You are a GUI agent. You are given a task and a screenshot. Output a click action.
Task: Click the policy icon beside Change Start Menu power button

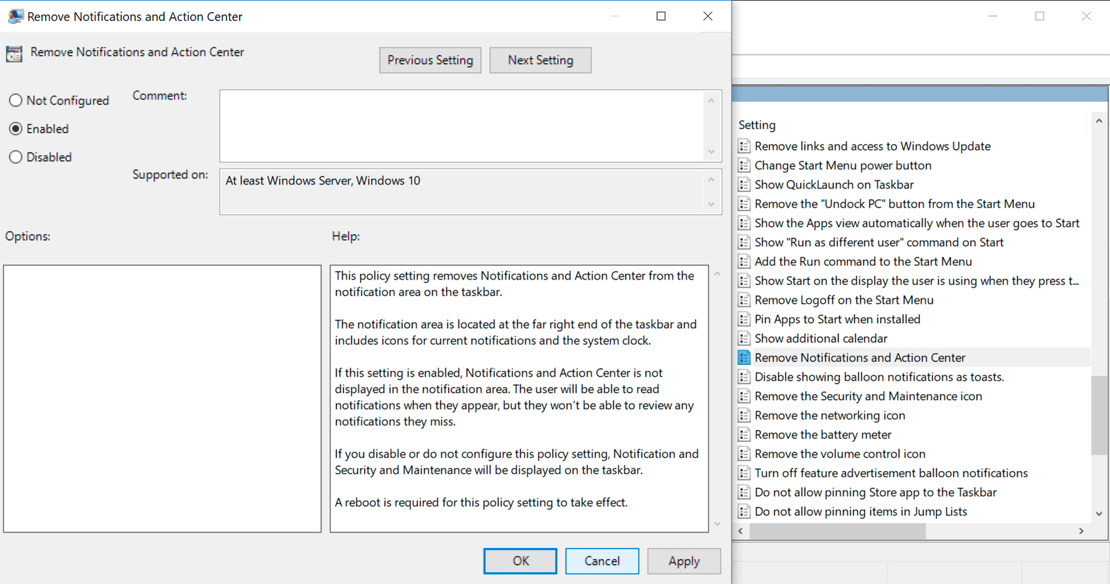coord(744,165)
